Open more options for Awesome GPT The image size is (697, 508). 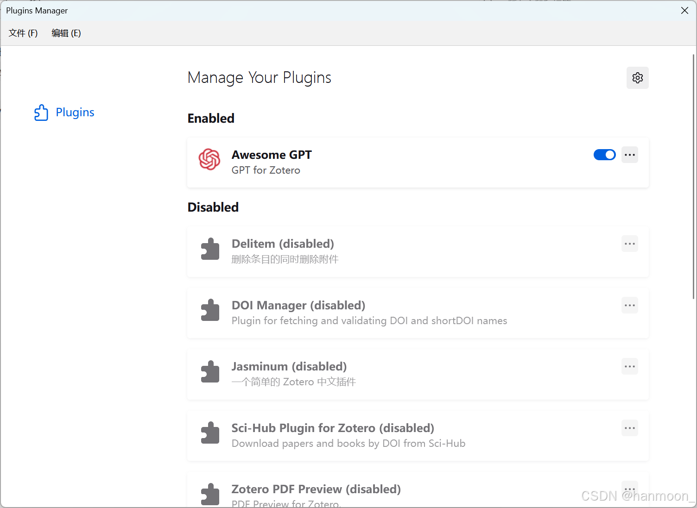(x=629, y=155)
